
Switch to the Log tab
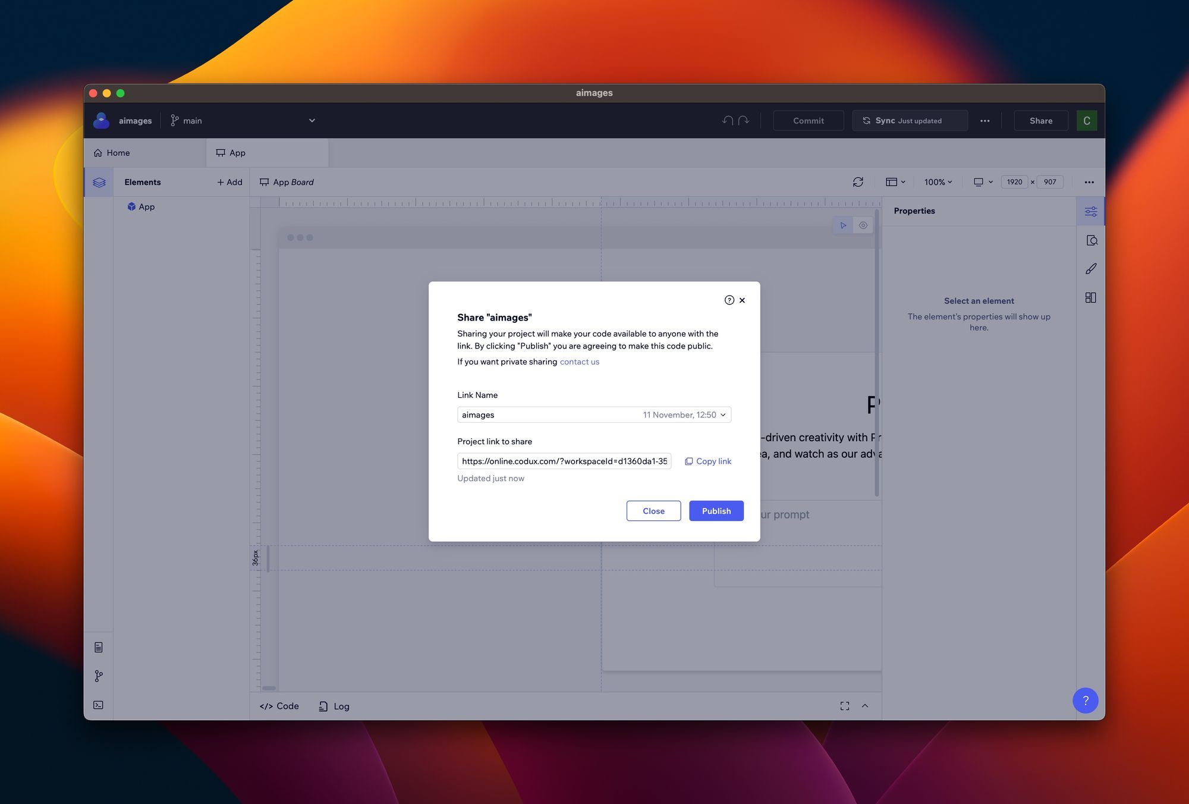pyautogui.click(x=334, y=706)
